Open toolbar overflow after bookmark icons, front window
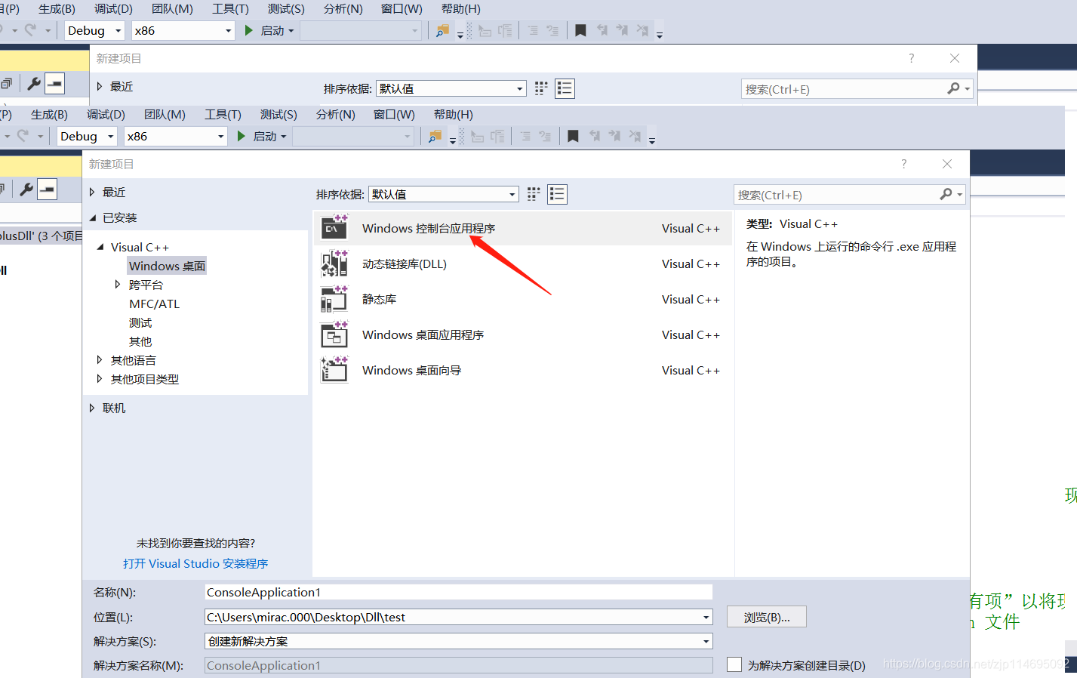The height and width of the screenshot is (678, 1077). [652, 140]
